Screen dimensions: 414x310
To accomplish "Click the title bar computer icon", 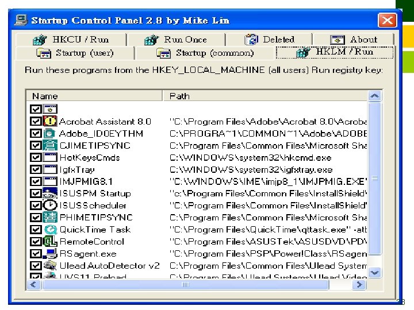I will tap(21, 20).
